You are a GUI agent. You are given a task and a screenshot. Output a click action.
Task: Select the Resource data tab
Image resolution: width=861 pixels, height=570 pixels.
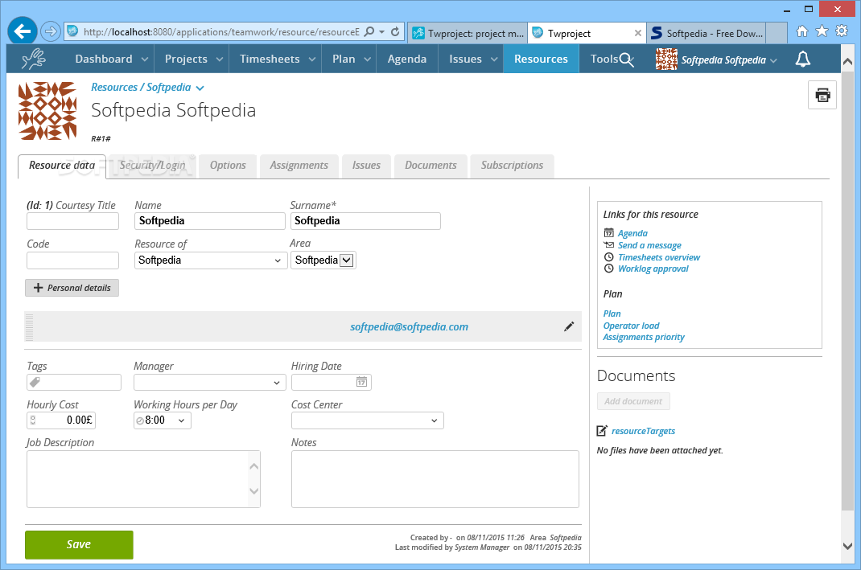(62, 166)
